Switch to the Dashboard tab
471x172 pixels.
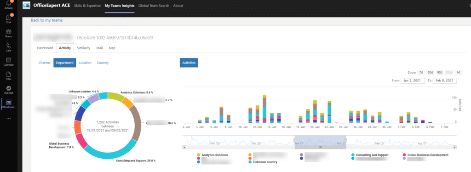(45, 48)
